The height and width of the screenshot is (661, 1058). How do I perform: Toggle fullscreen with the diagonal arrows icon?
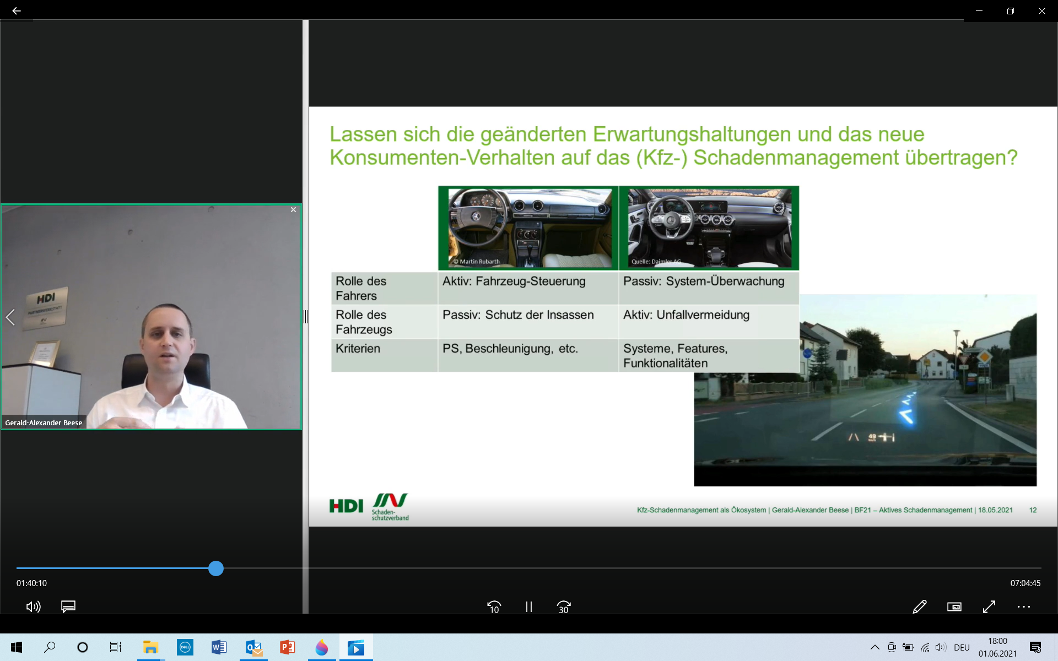989,606
